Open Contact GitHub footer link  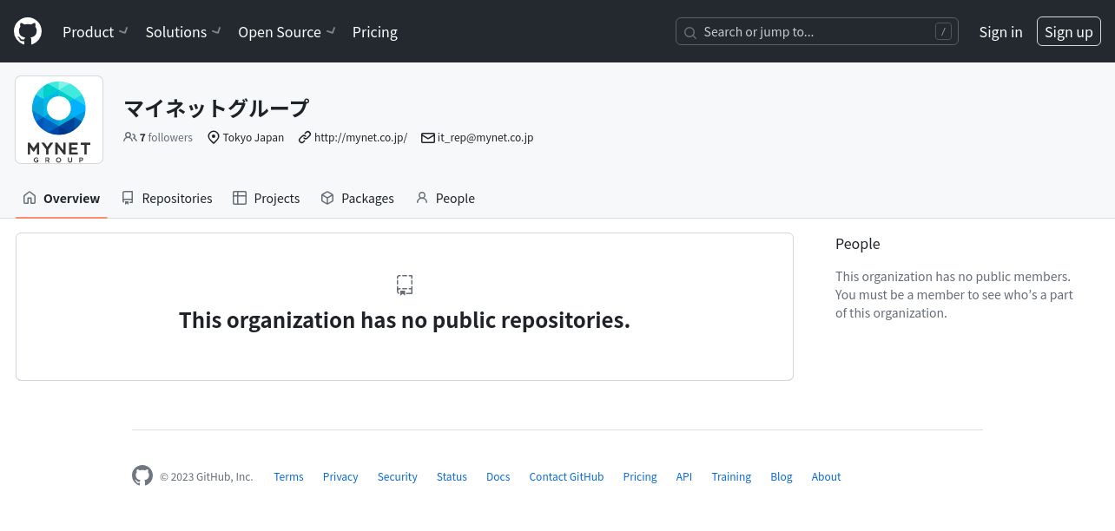566,476
